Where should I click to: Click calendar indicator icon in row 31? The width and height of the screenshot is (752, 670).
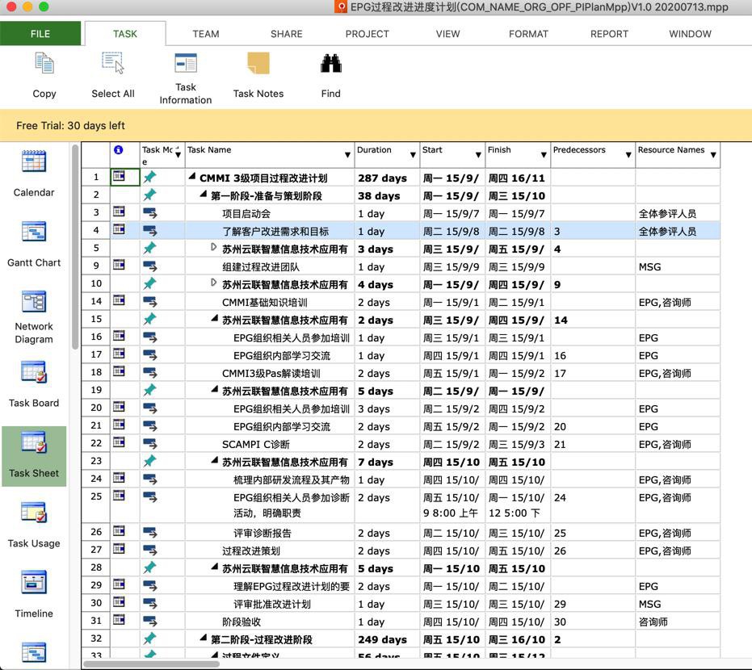pyautogui.click(x=119, y=620)
